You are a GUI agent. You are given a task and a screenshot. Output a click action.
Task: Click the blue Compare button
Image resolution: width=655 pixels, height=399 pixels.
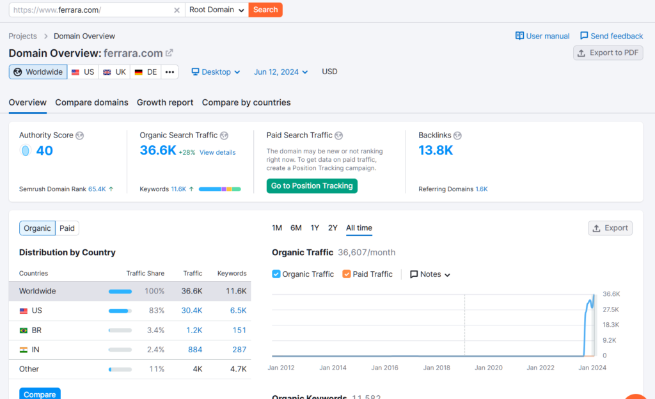[x=40, y=394]
